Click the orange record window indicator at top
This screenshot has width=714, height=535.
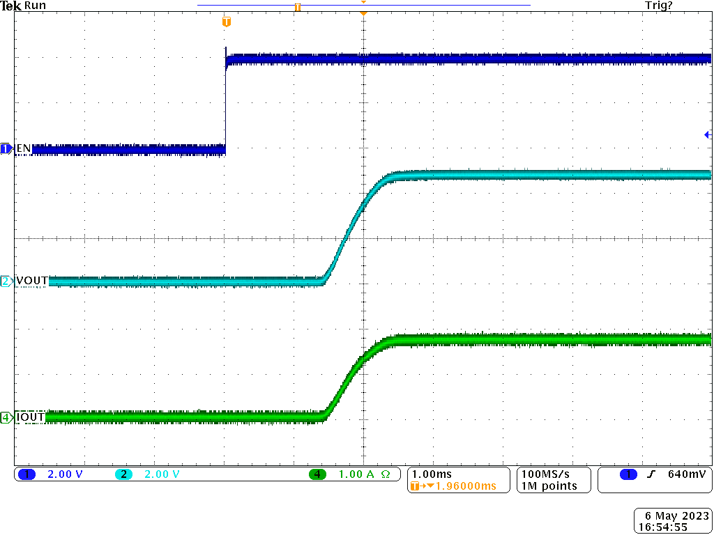click(297, 7)
